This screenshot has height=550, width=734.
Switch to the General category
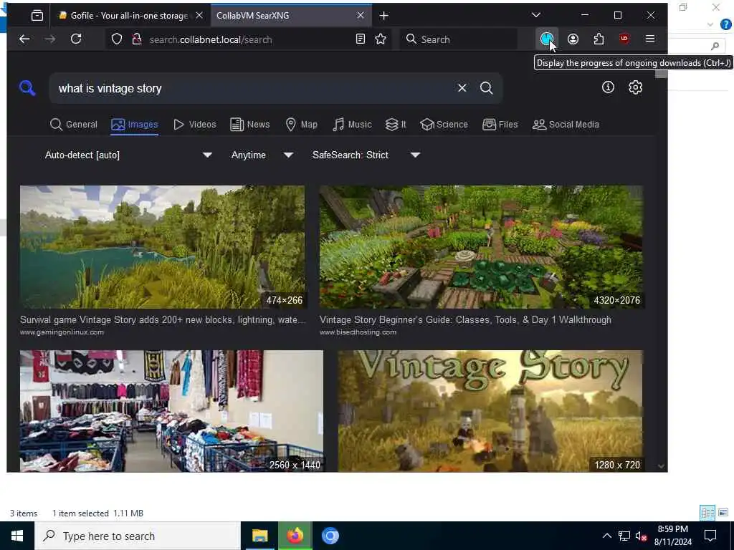74,125
